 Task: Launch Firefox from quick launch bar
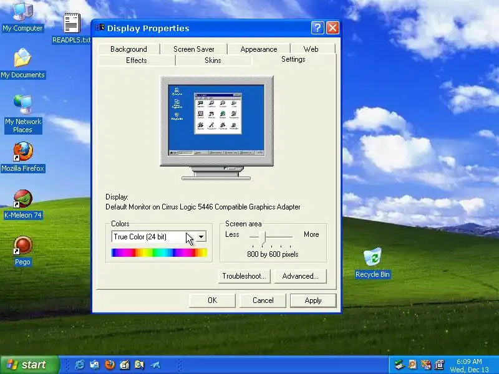tap(110, 365)
